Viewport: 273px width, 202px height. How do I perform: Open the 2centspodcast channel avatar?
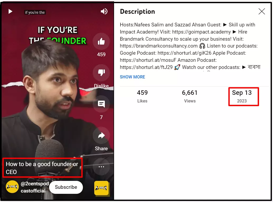pyautogui.click(x=12, y=187)
